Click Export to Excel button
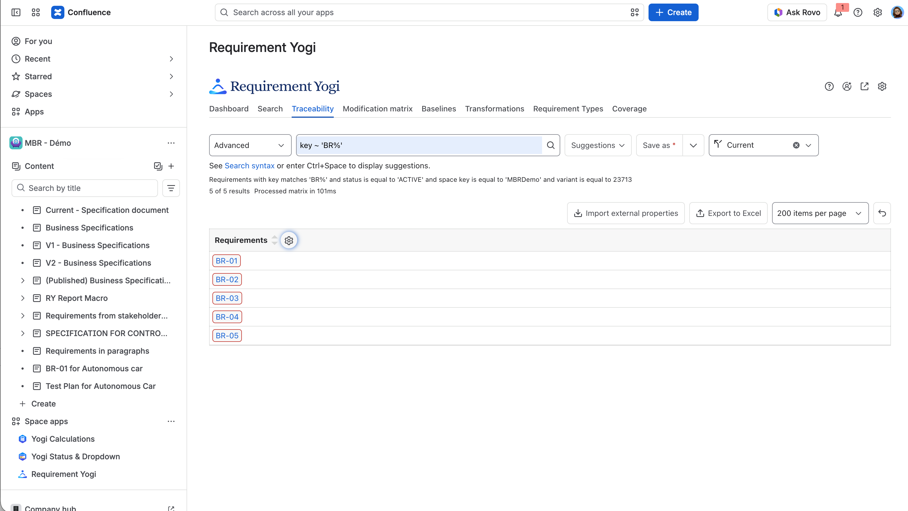The image size is (908, 511). pyautogui.click(x=728, y=213)
